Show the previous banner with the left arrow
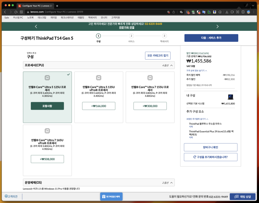Viewport: 259px width, 203px height. (x=36, y=27)
